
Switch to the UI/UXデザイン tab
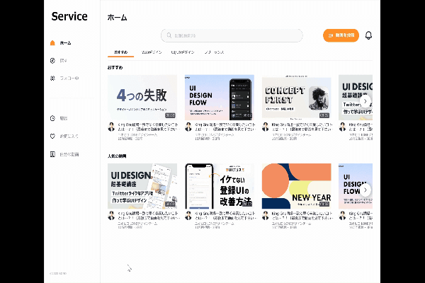[183, 52]
